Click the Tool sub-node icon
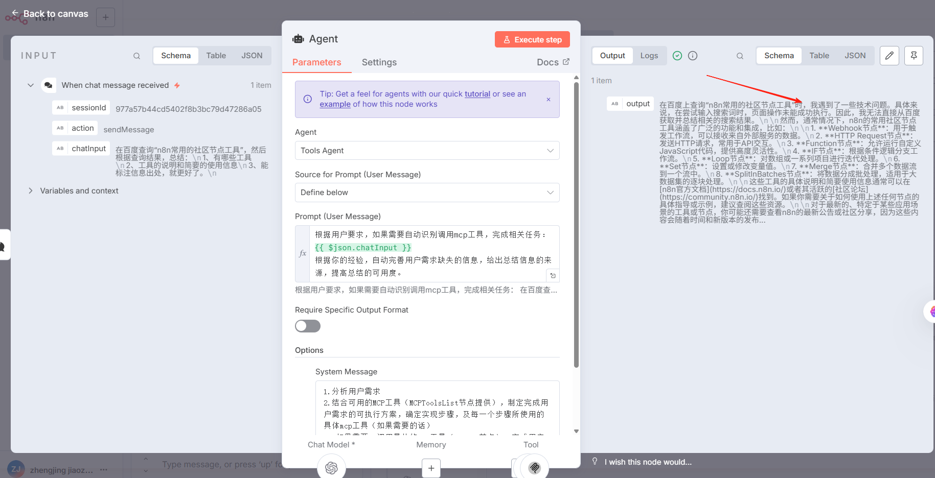 pos(534,467)
